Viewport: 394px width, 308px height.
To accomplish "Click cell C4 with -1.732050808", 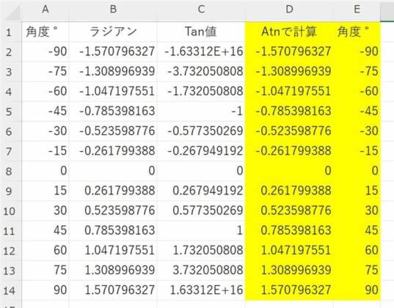I will [201, 92].
